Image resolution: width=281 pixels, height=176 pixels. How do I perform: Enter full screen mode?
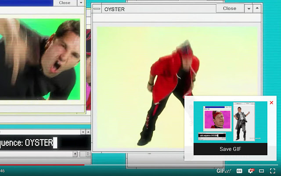272,171
